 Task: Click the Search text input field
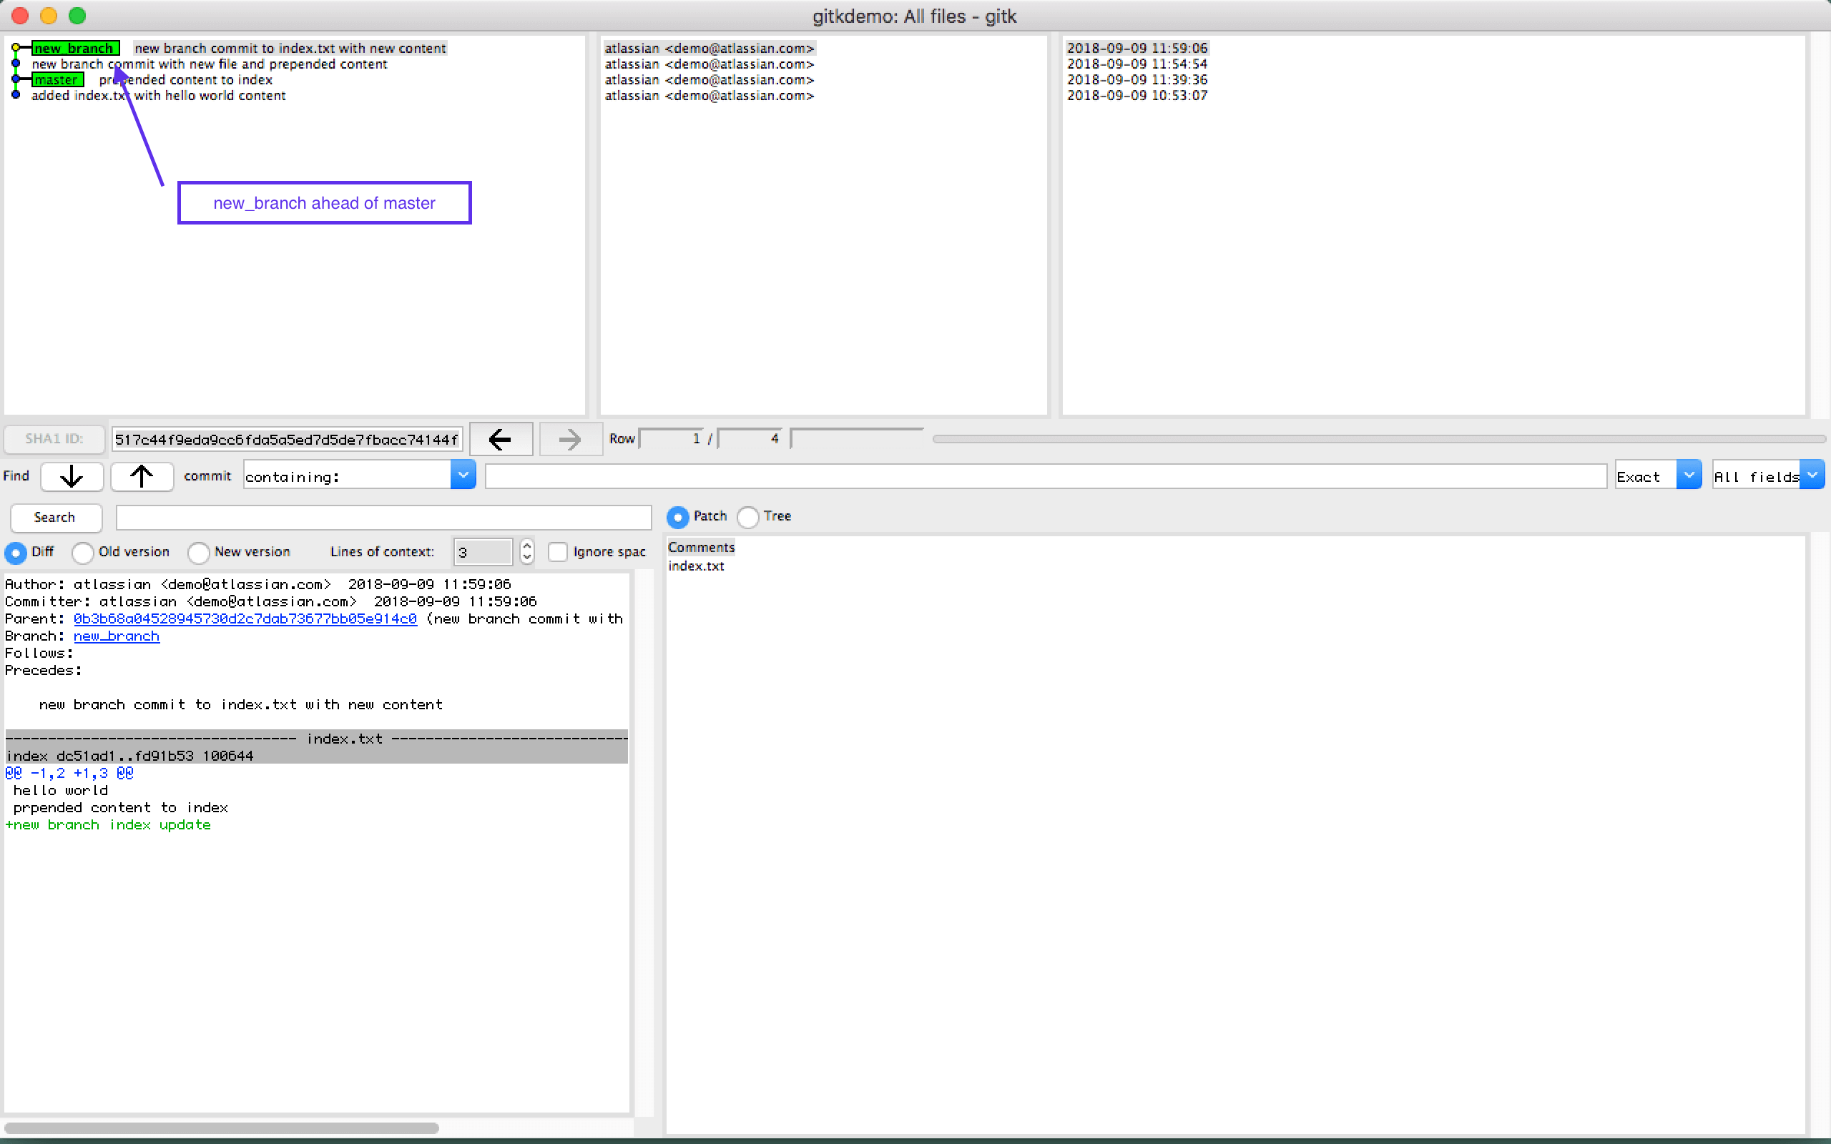tap(383, 518)
